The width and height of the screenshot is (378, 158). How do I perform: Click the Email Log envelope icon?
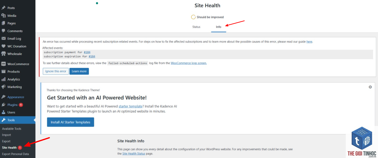click(3, 38)
